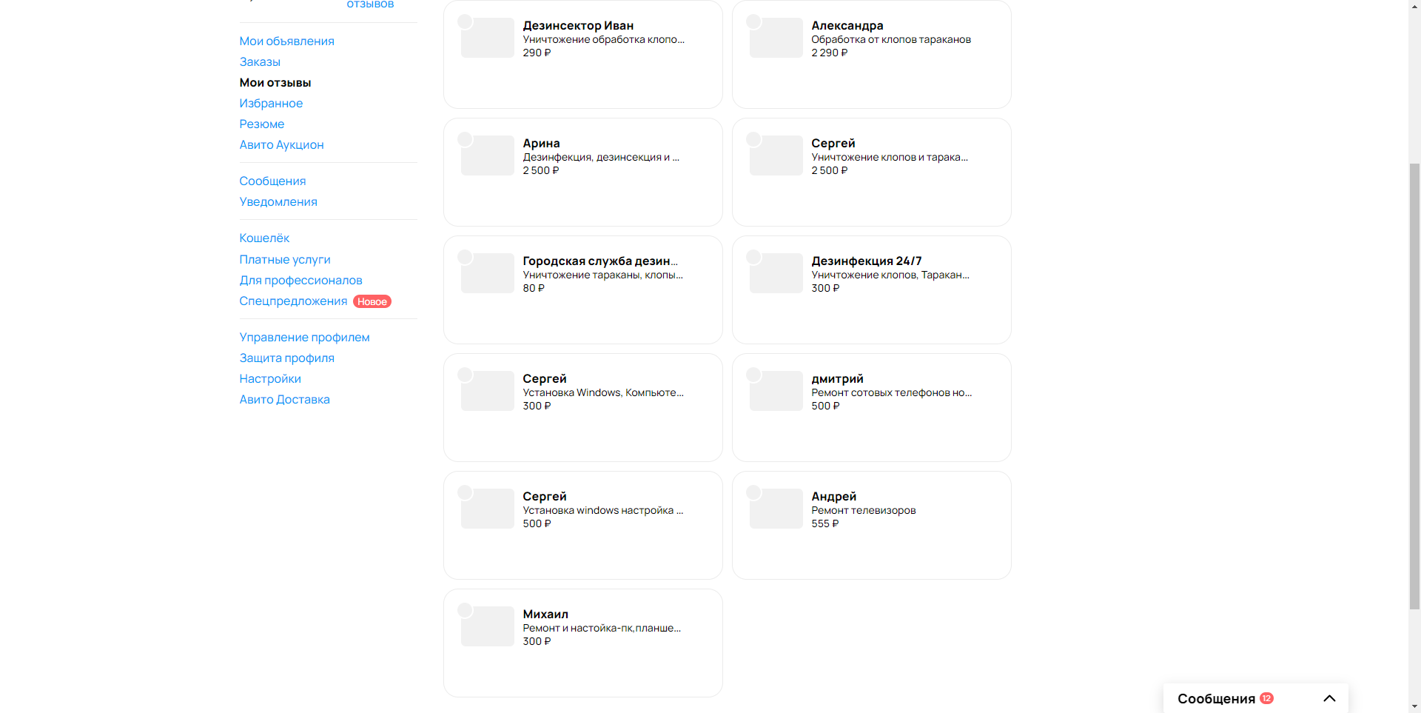Open thumbnail of Дезинфекция 24/7 listing
Screen dimensions: 1421x713
[x=776, y=273]
